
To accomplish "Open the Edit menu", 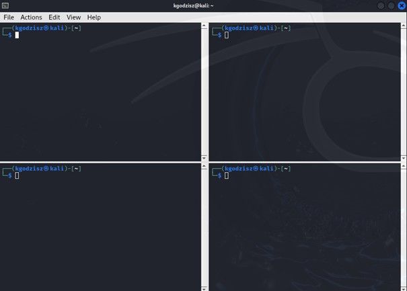I will click(54, 17).
